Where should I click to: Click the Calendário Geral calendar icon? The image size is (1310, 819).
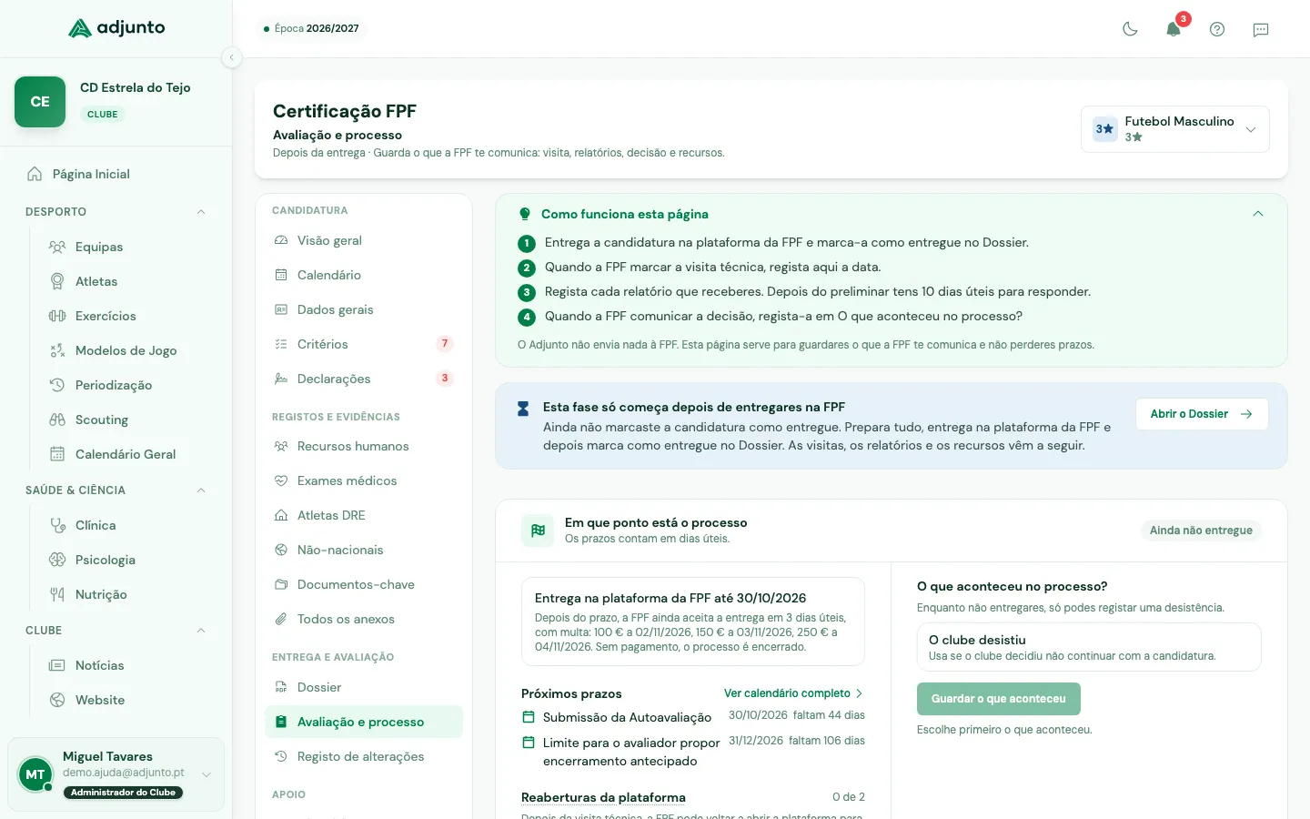[57, 454]
